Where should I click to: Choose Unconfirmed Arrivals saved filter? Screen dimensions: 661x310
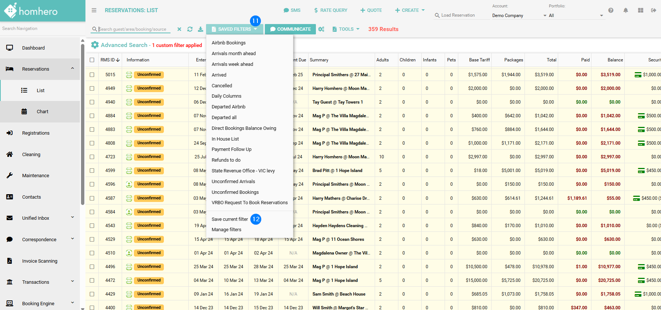[233, 182]
